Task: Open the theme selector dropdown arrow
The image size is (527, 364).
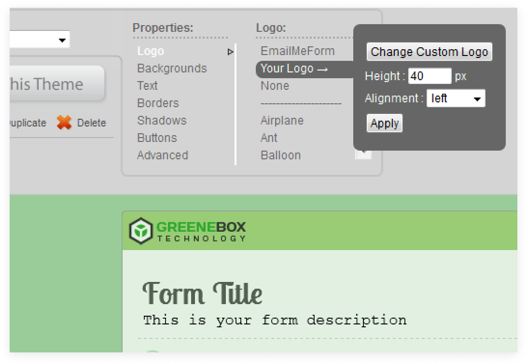Action: point(62,40)
